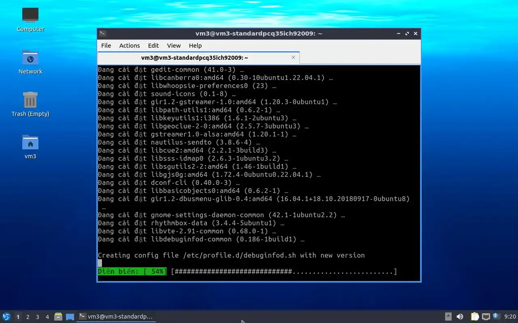Image resolution: width=518 pixels, height=323 pixels.
Task: Click the 'sound-icons (0.1-8)' line
Action: click(167, 94)
